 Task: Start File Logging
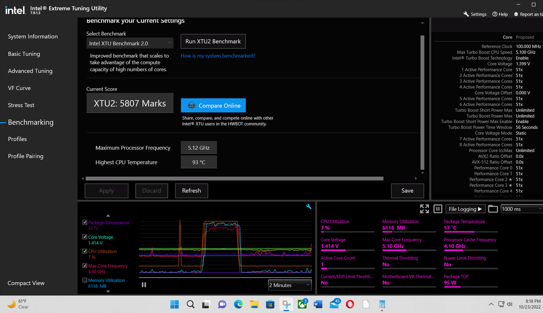(465, 209)
